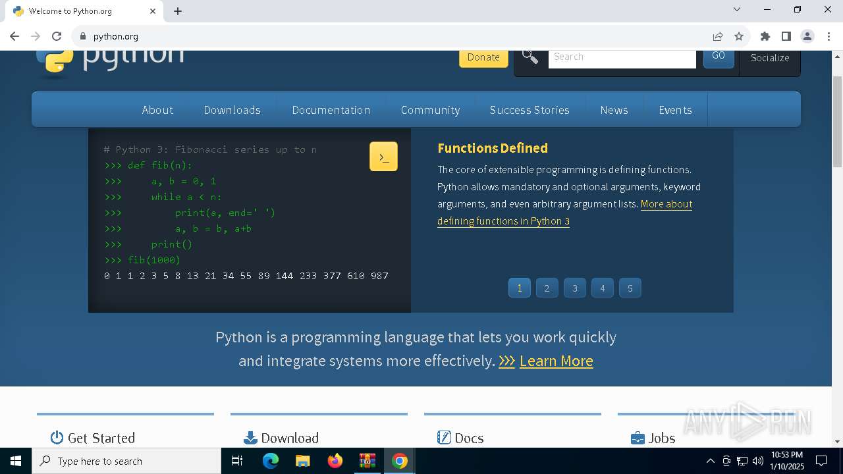
Task: Click the search magnifier icon
Action: point(530,56)
